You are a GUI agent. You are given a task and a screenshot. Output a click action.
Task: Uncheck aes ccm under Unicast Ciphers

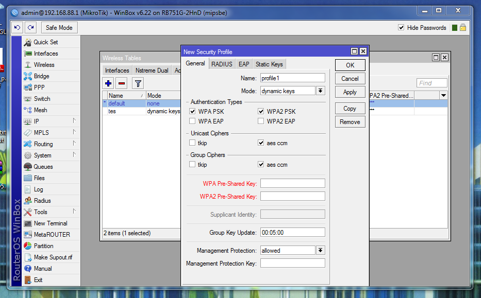click(261, 143)
